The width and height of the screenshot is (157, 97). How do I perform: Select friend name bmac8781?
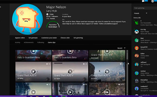(144, 47)
